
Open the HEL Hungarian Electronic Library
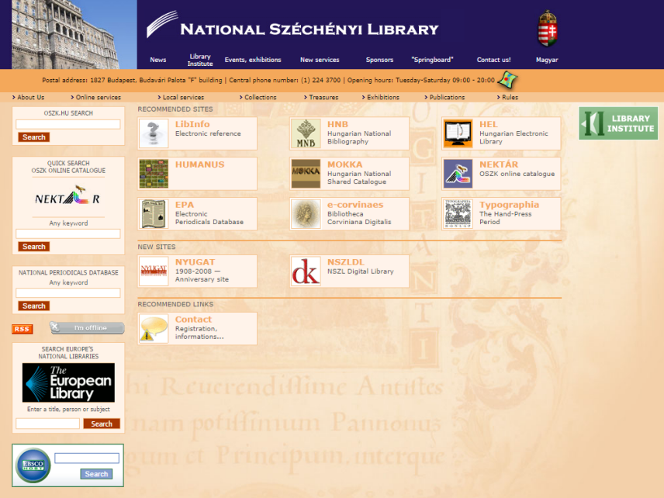click(500, 129)
